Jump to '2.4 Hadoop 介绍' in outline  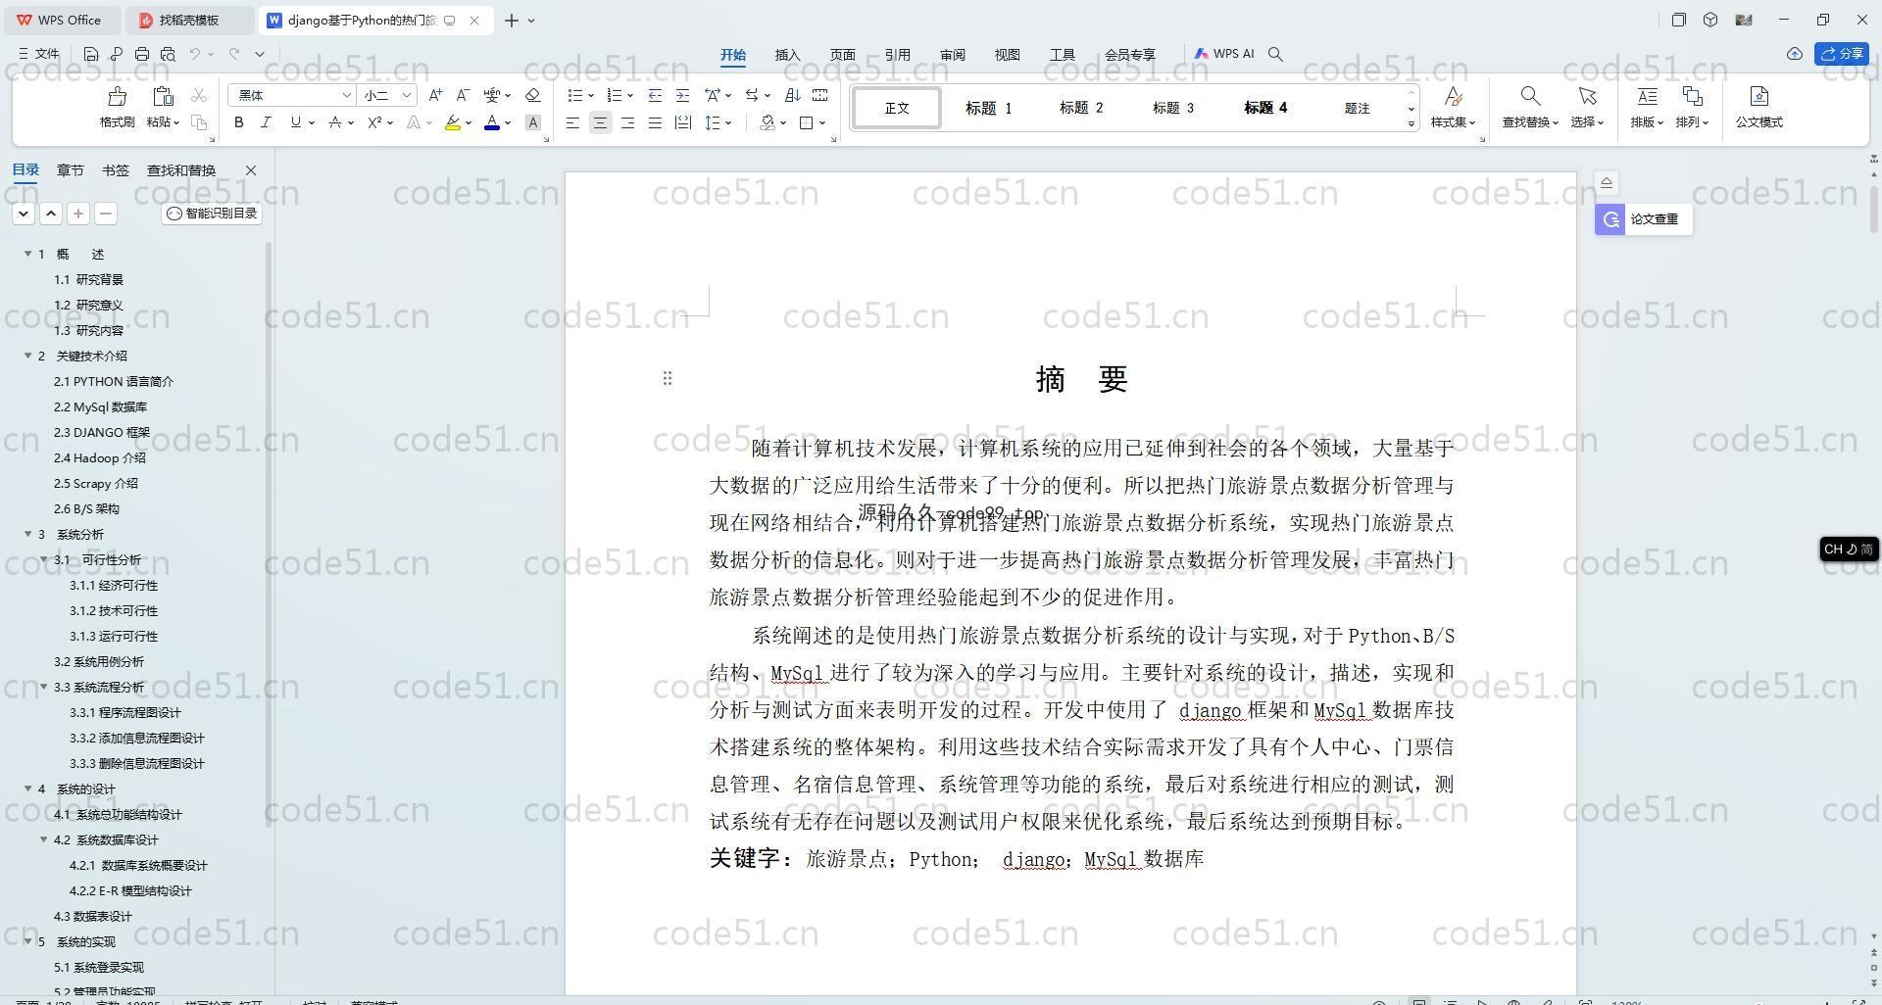tap(100, 457)
